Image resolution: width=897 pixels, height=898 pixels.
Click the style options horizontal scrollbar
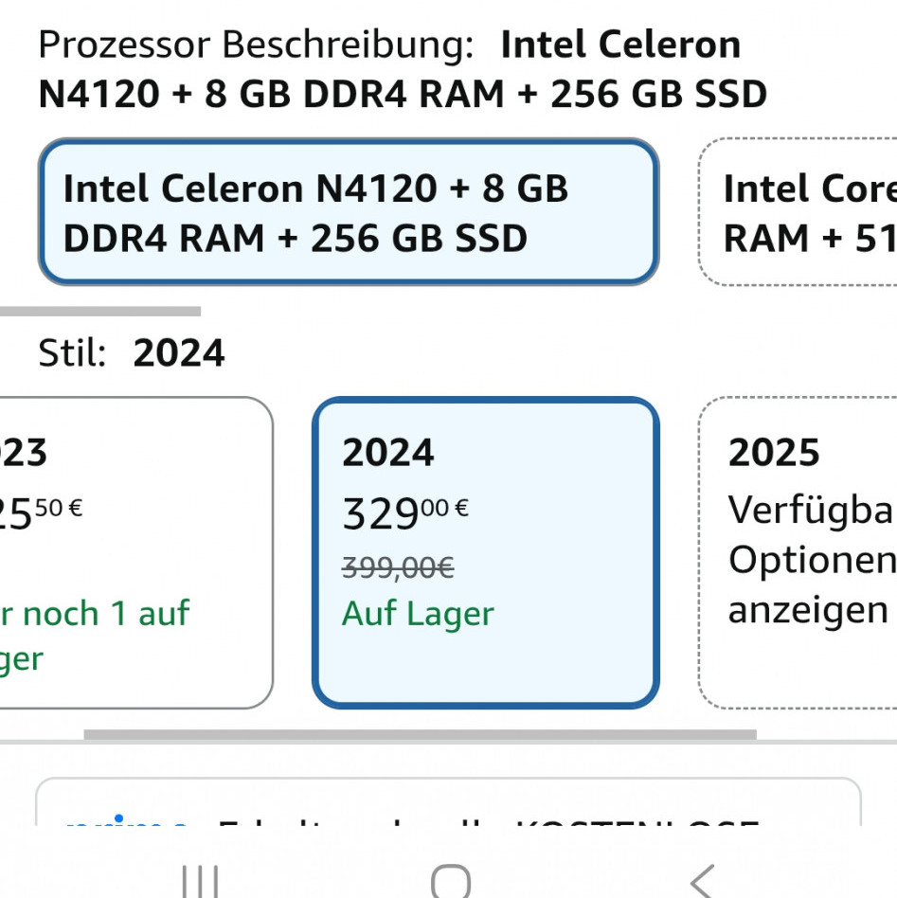pos(420,734)
